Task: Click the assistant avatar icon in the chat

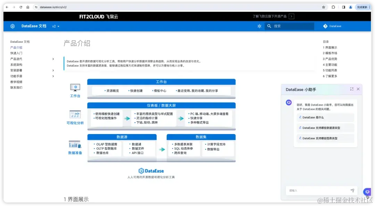Action: (289, 102)
